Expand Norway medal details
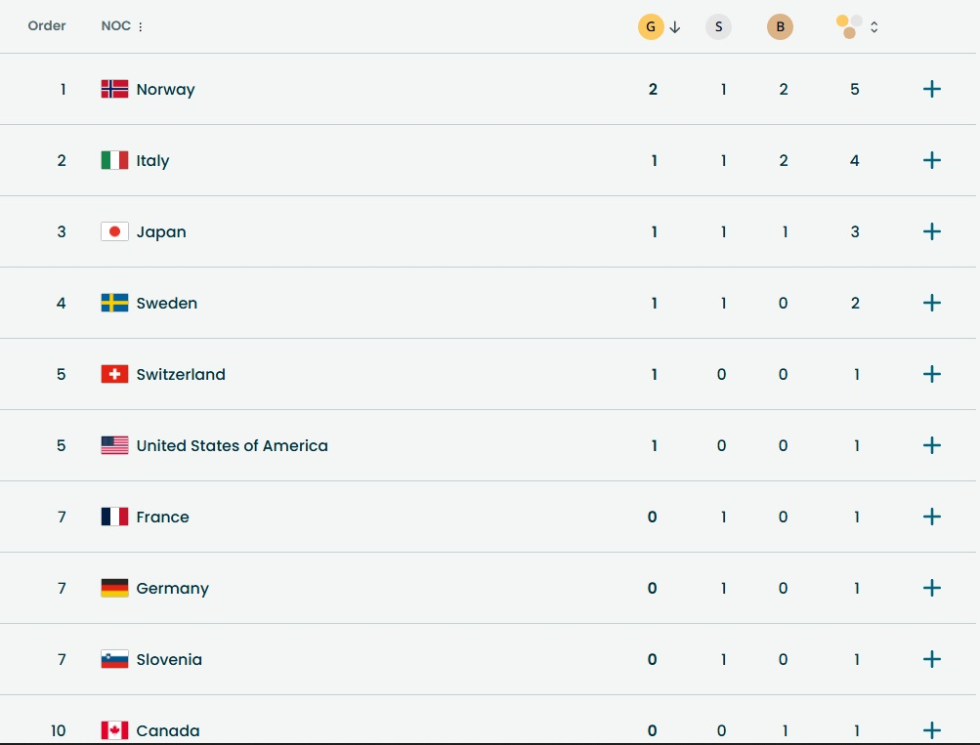Viewport: 980px width, 745px height. pyautogui.click(x=932, y=89)
